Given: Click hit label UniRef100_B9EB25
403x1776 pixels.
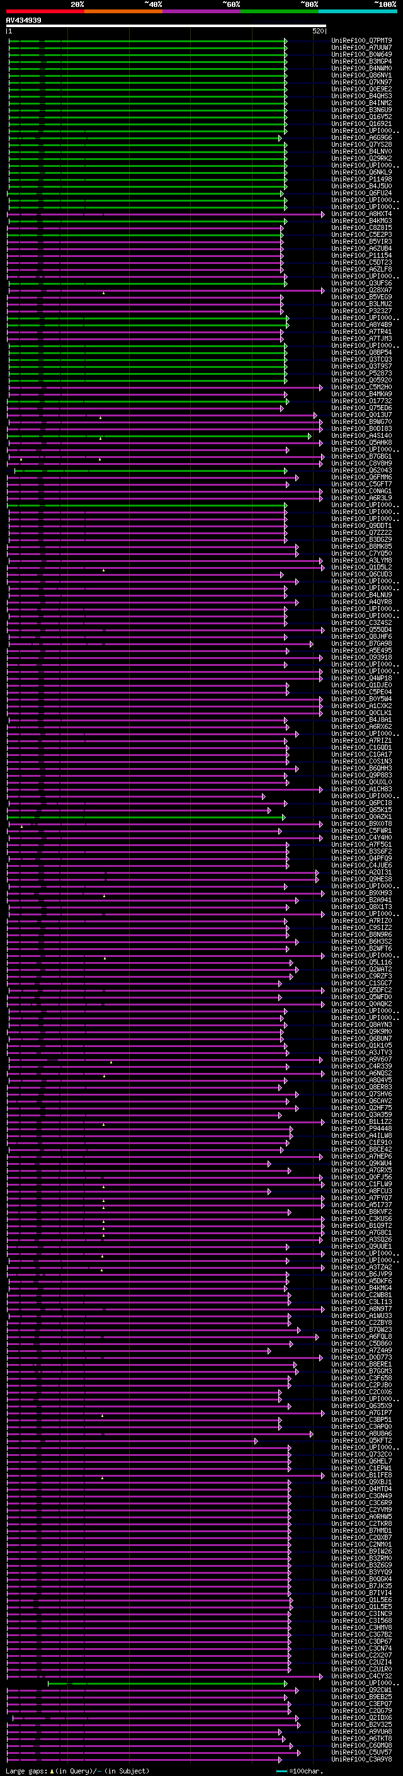Looking at the screenshot, I should click(x=361, y=1697).
